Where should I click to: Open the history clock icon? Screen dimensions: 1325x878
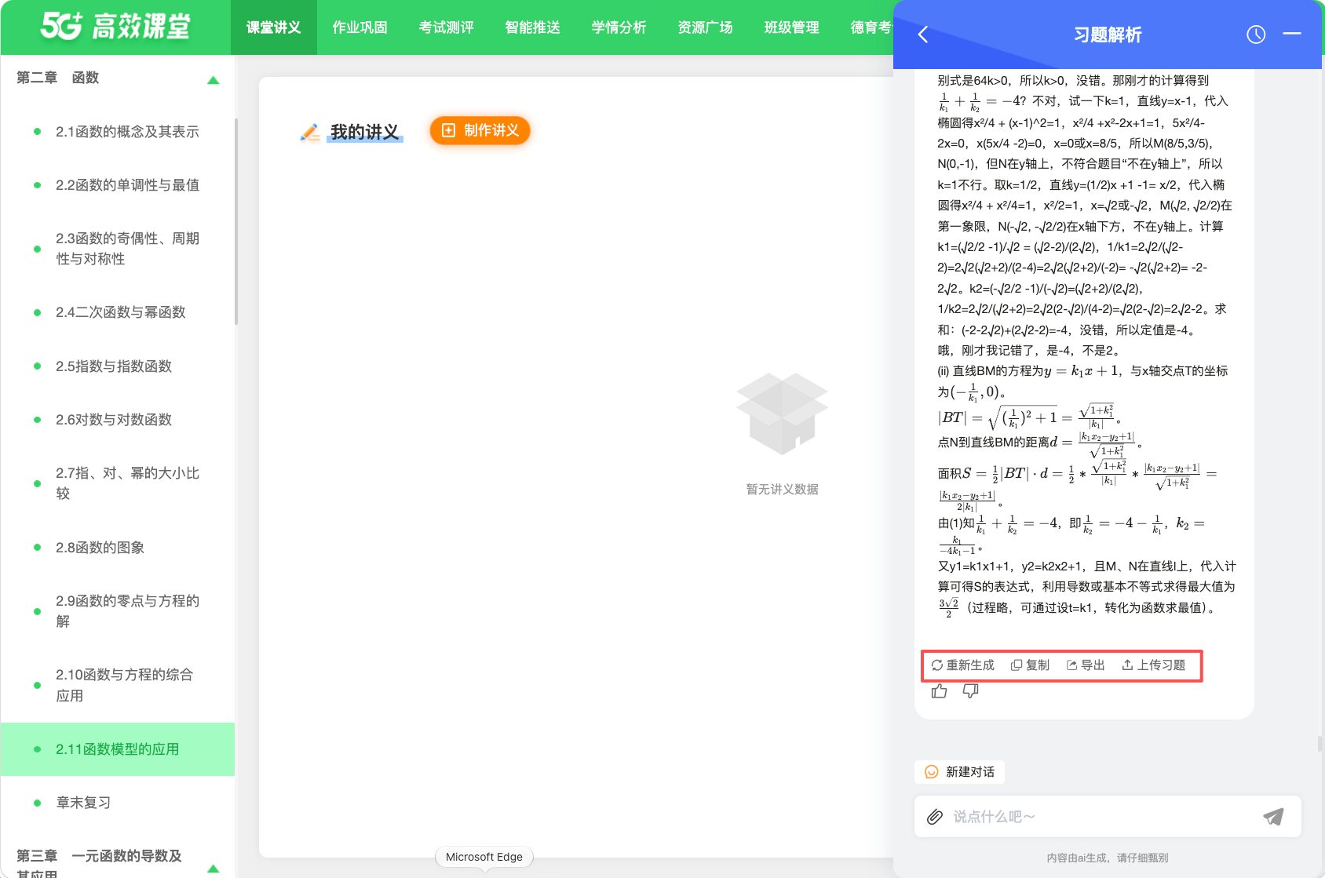point(1256,35)
